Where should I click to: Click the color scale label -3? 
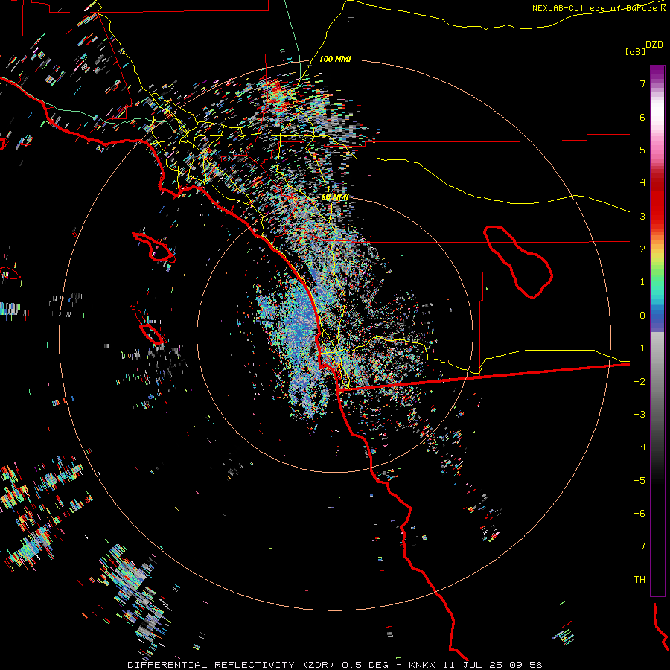tap(639, 415)
